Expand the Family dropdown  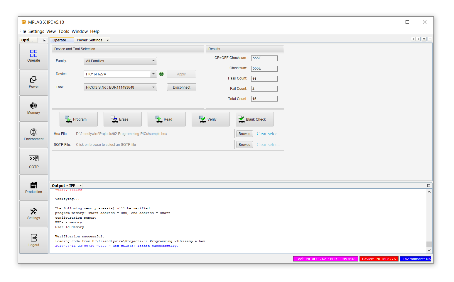click(153, 61)
